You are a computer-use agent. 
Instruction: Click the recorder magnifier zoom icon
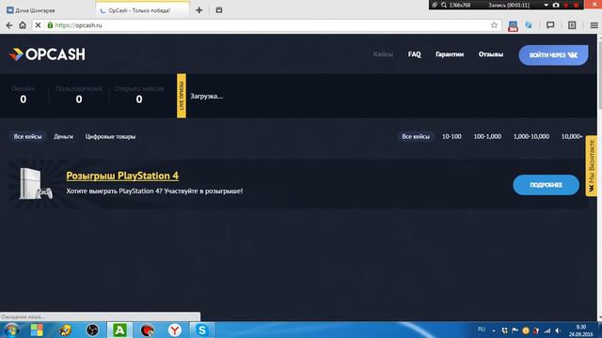444,5
